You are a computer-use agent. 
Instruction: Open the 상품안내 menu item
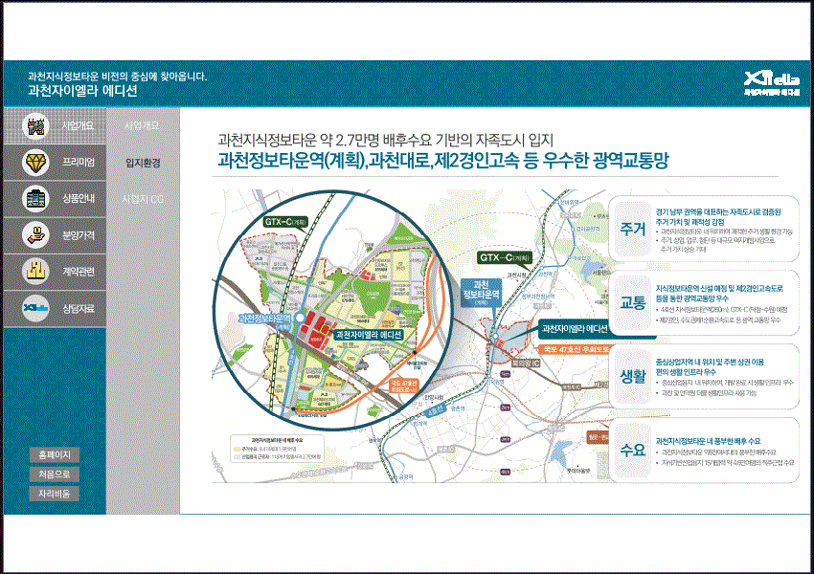(55, 199)
